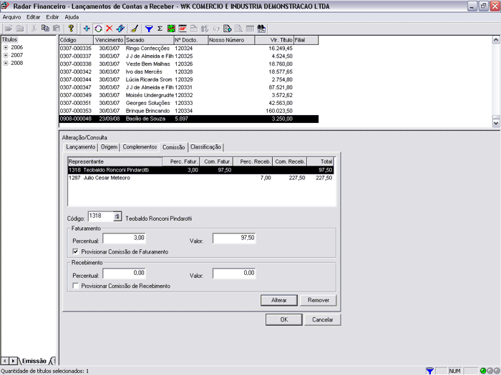This screenshot has width=501, height=375.
Task: Expand the 2006 tree node
Action: point(6,47)
